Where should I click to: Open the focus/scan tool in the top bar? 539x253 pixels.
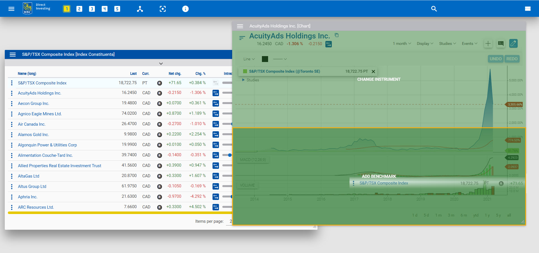pyautogui.click(x=163, y=9)
